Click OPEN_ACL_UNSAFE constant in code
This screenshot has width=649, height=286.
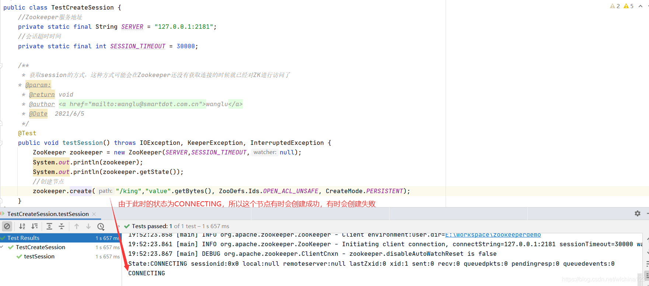click(x=291, y=191)
